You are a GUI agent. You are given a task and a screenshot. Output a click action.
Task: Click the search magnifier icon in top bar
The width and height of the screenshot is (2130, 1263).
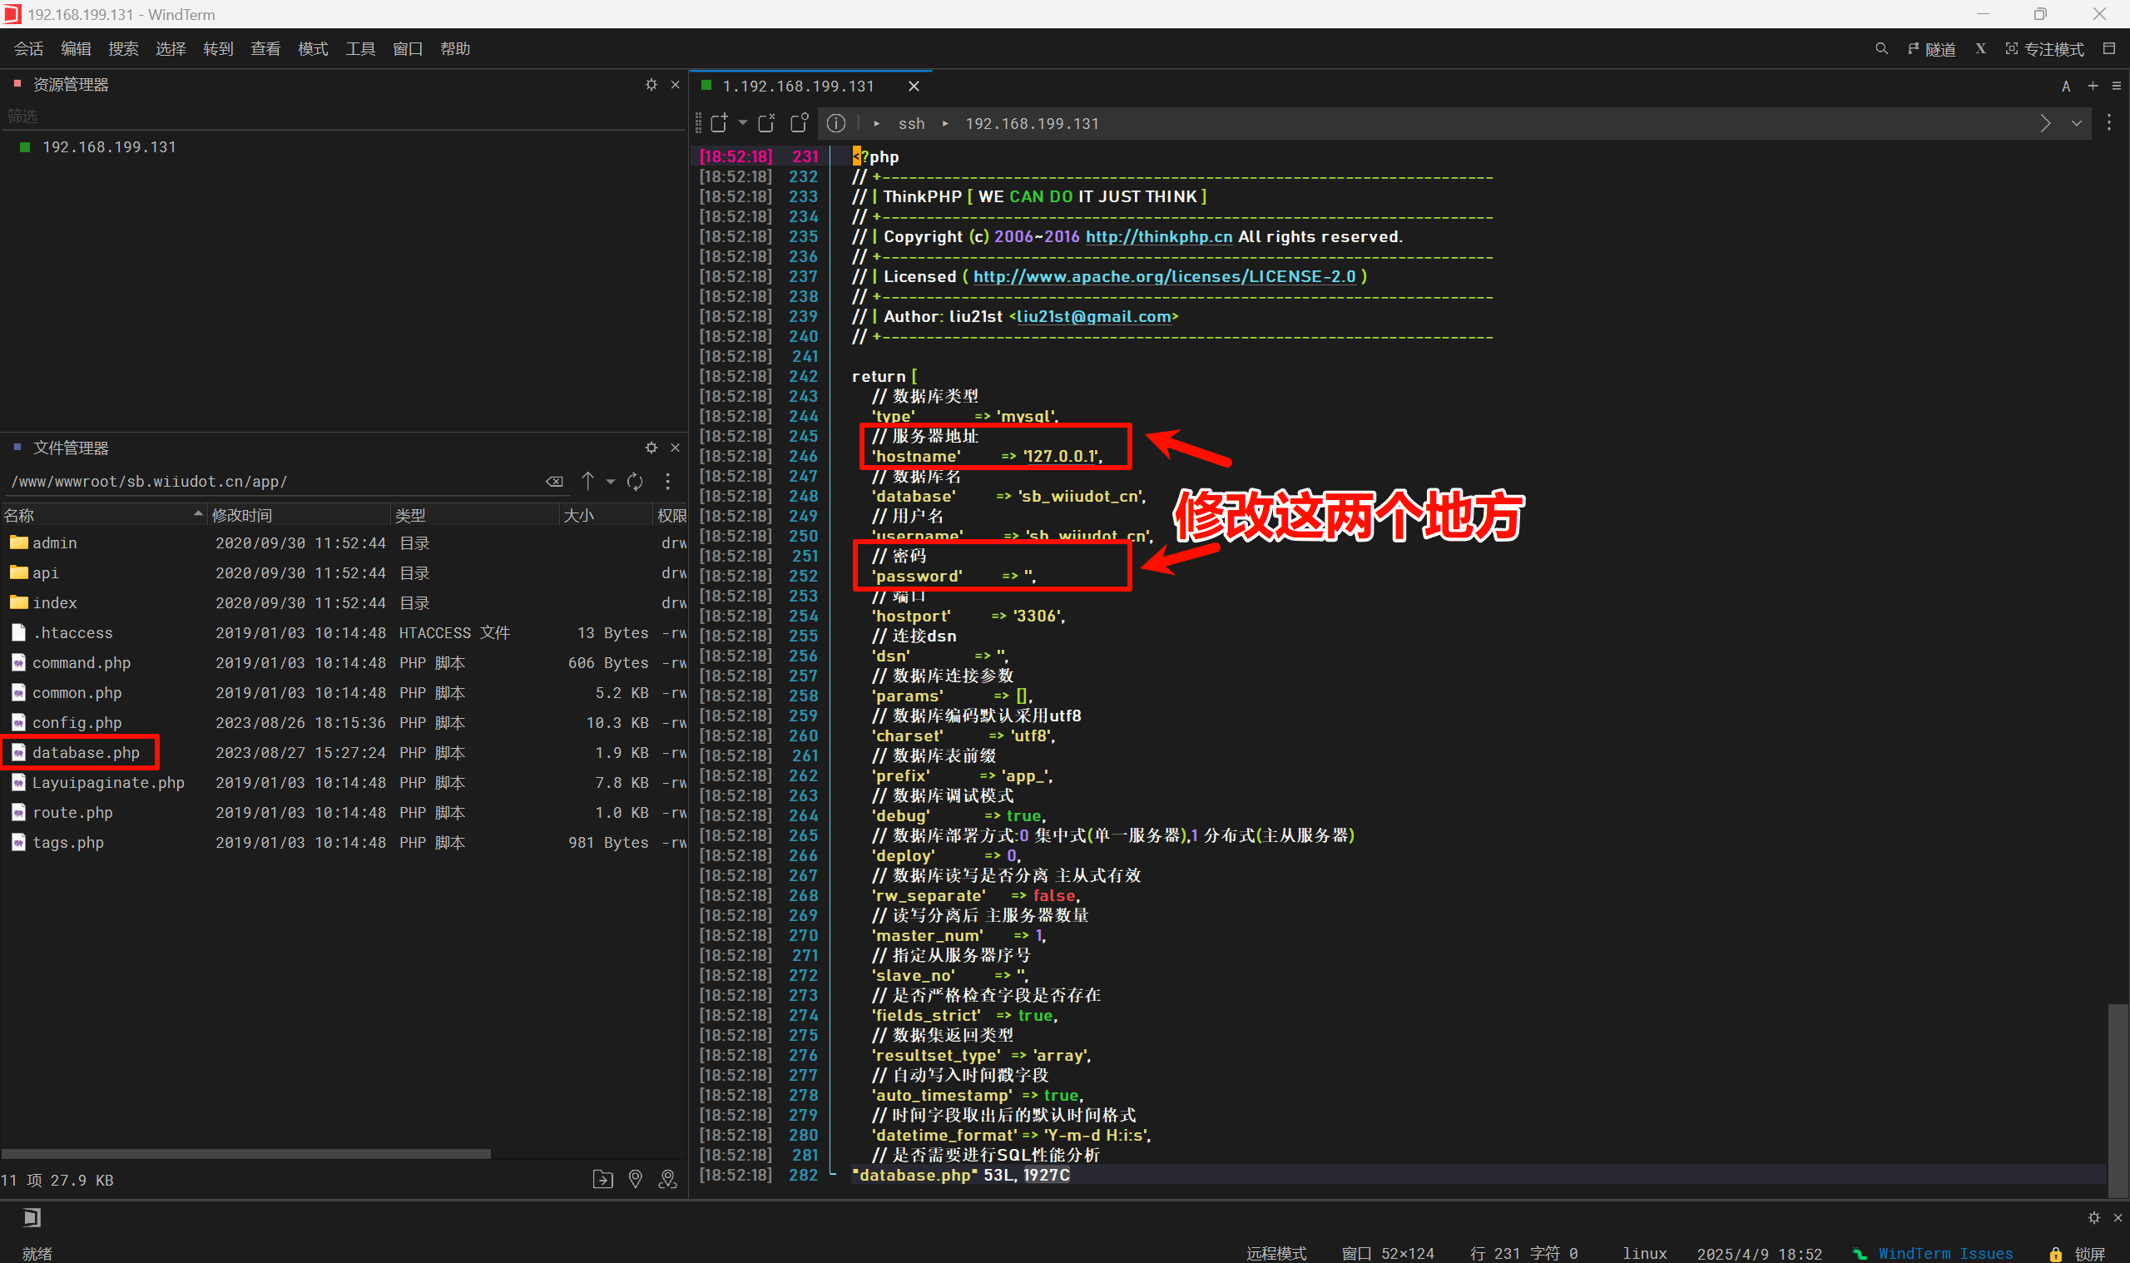pos(1881,48)
